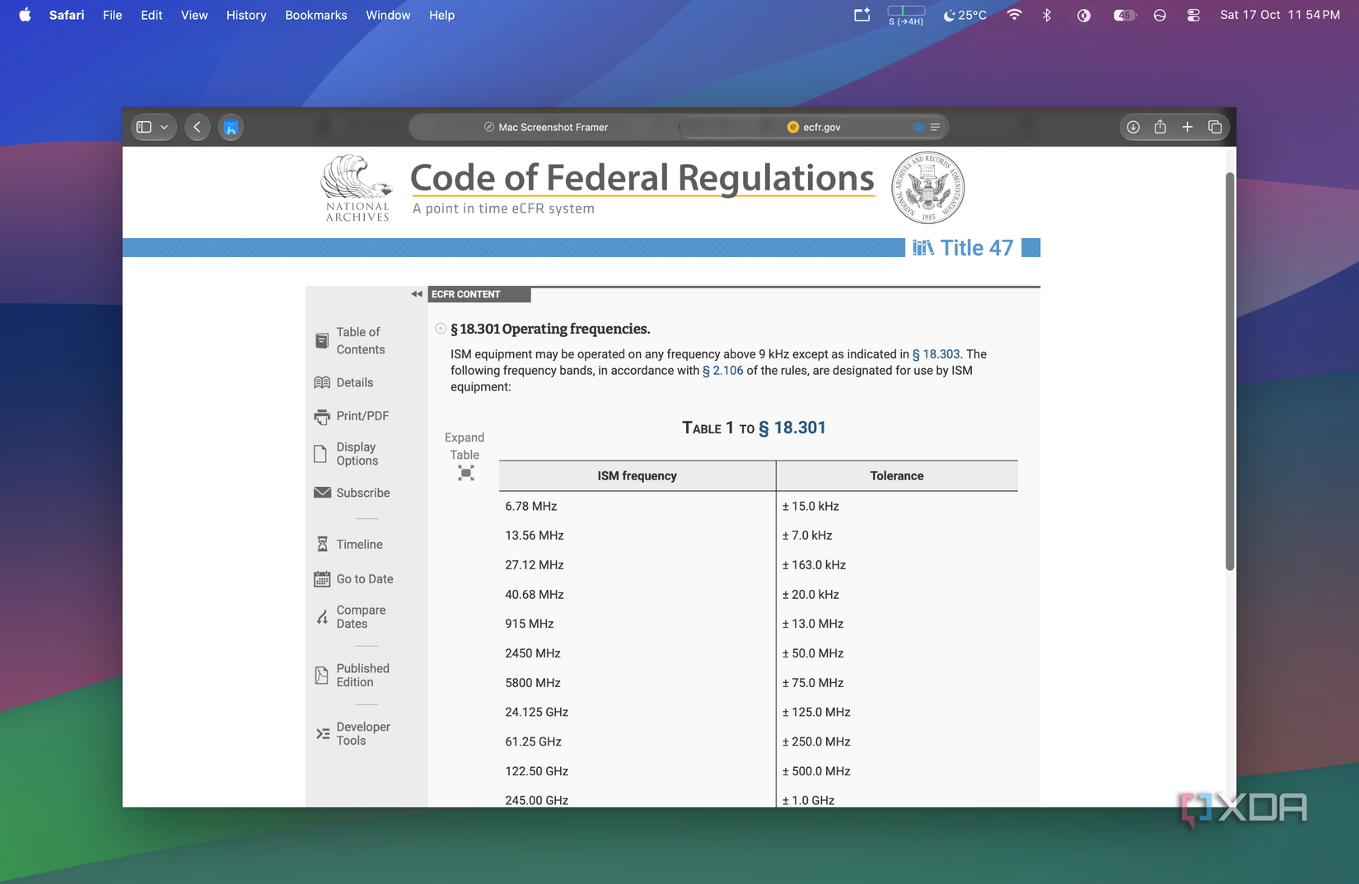Open sidebar options dropdown chevron
The height and width of the screenshot is (884, 1359).
[164, 127]
